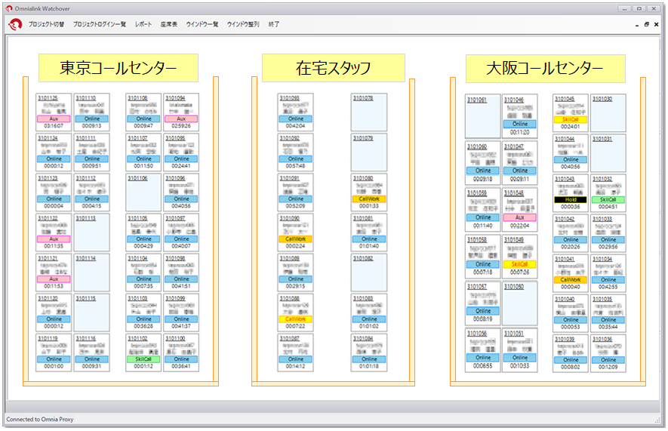Click yellow SkillCall badge of seat 3101045

click(x=571, y=120)
